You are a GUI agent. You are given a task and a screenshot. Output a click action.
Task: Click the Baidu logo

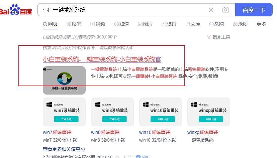coord(16,10)
